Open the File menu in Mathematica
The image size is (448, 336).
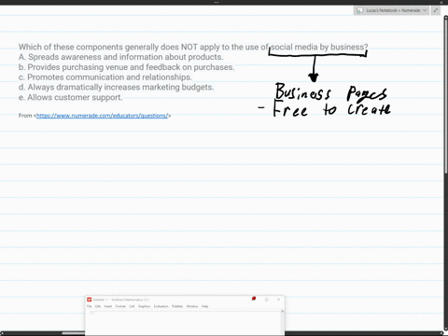click(90, 306)
